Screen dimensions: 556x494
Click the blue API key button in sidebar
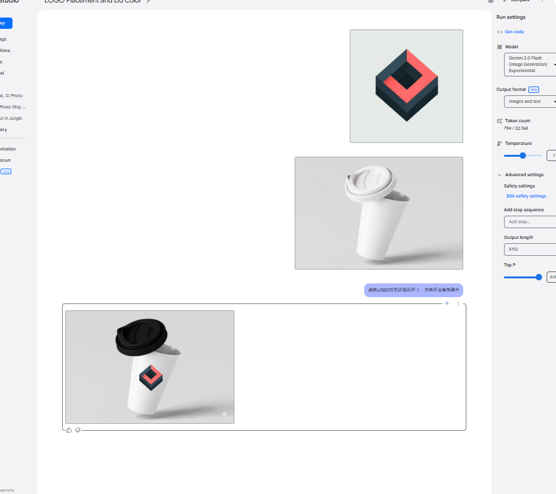[x=6, y=23]
